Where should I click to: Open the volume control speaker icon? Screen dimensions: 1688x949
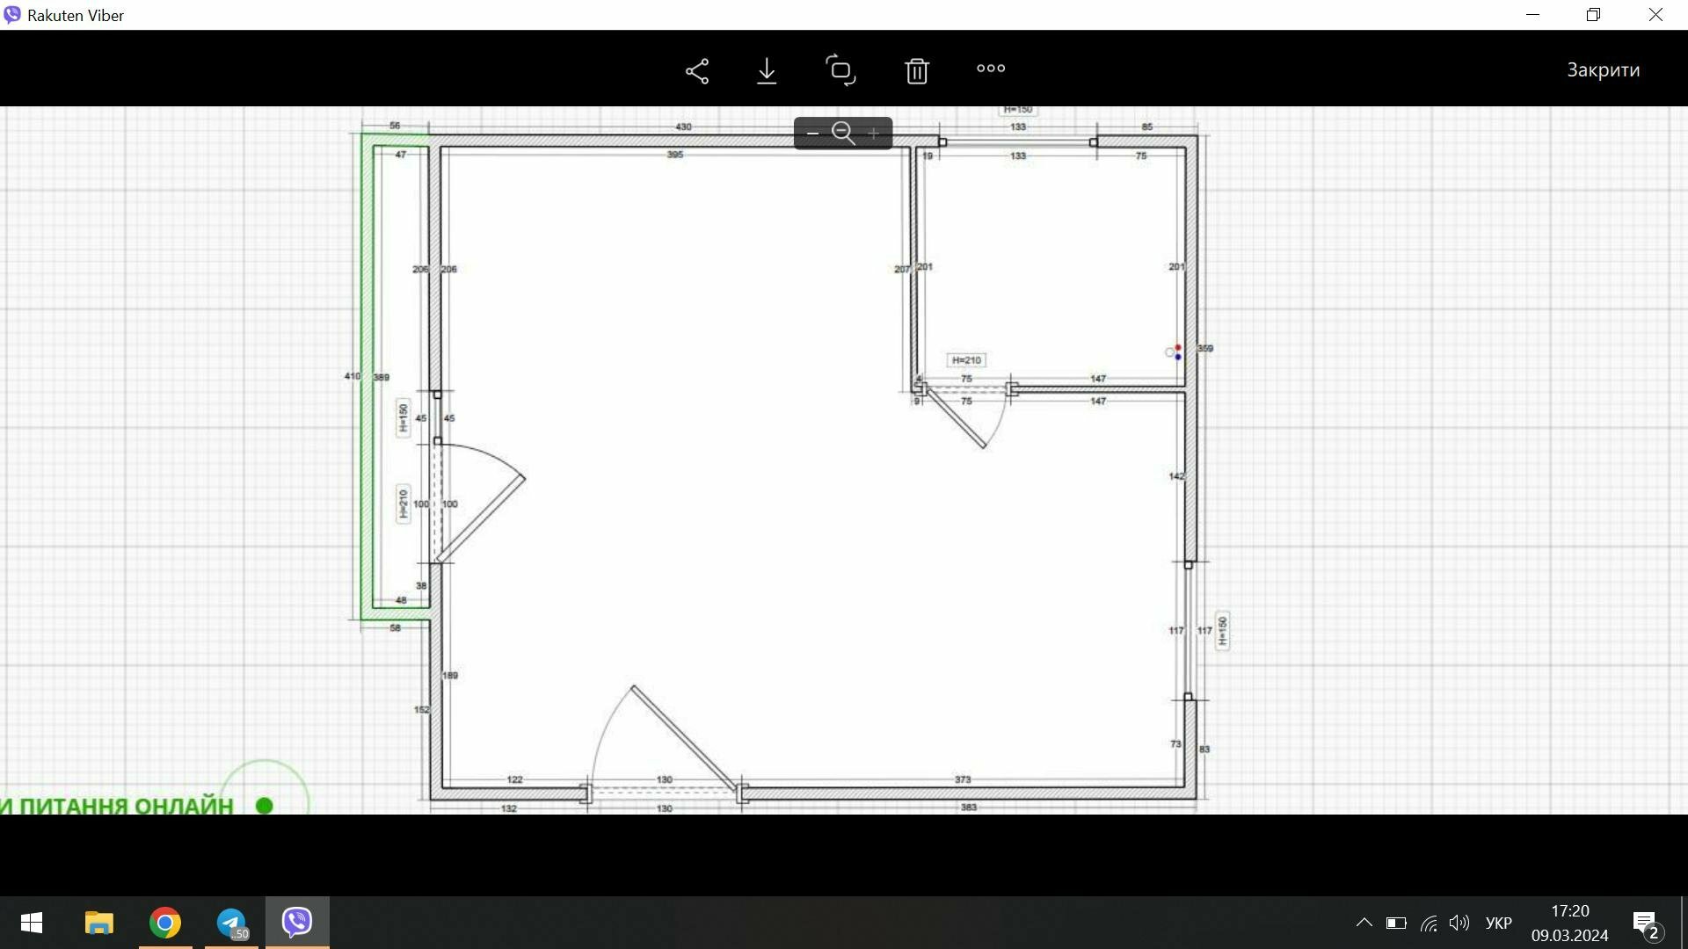(1459, 924)
